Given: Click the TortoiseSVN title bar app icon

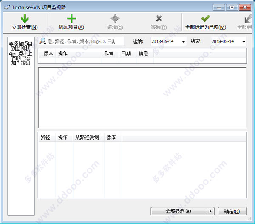Looking at the screenshot, I should (7, 7).
